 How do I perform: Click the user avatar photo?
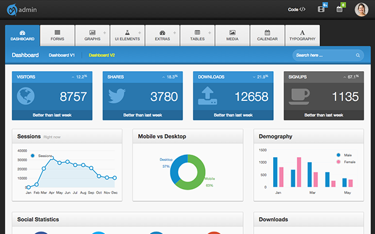click(361, 9)
